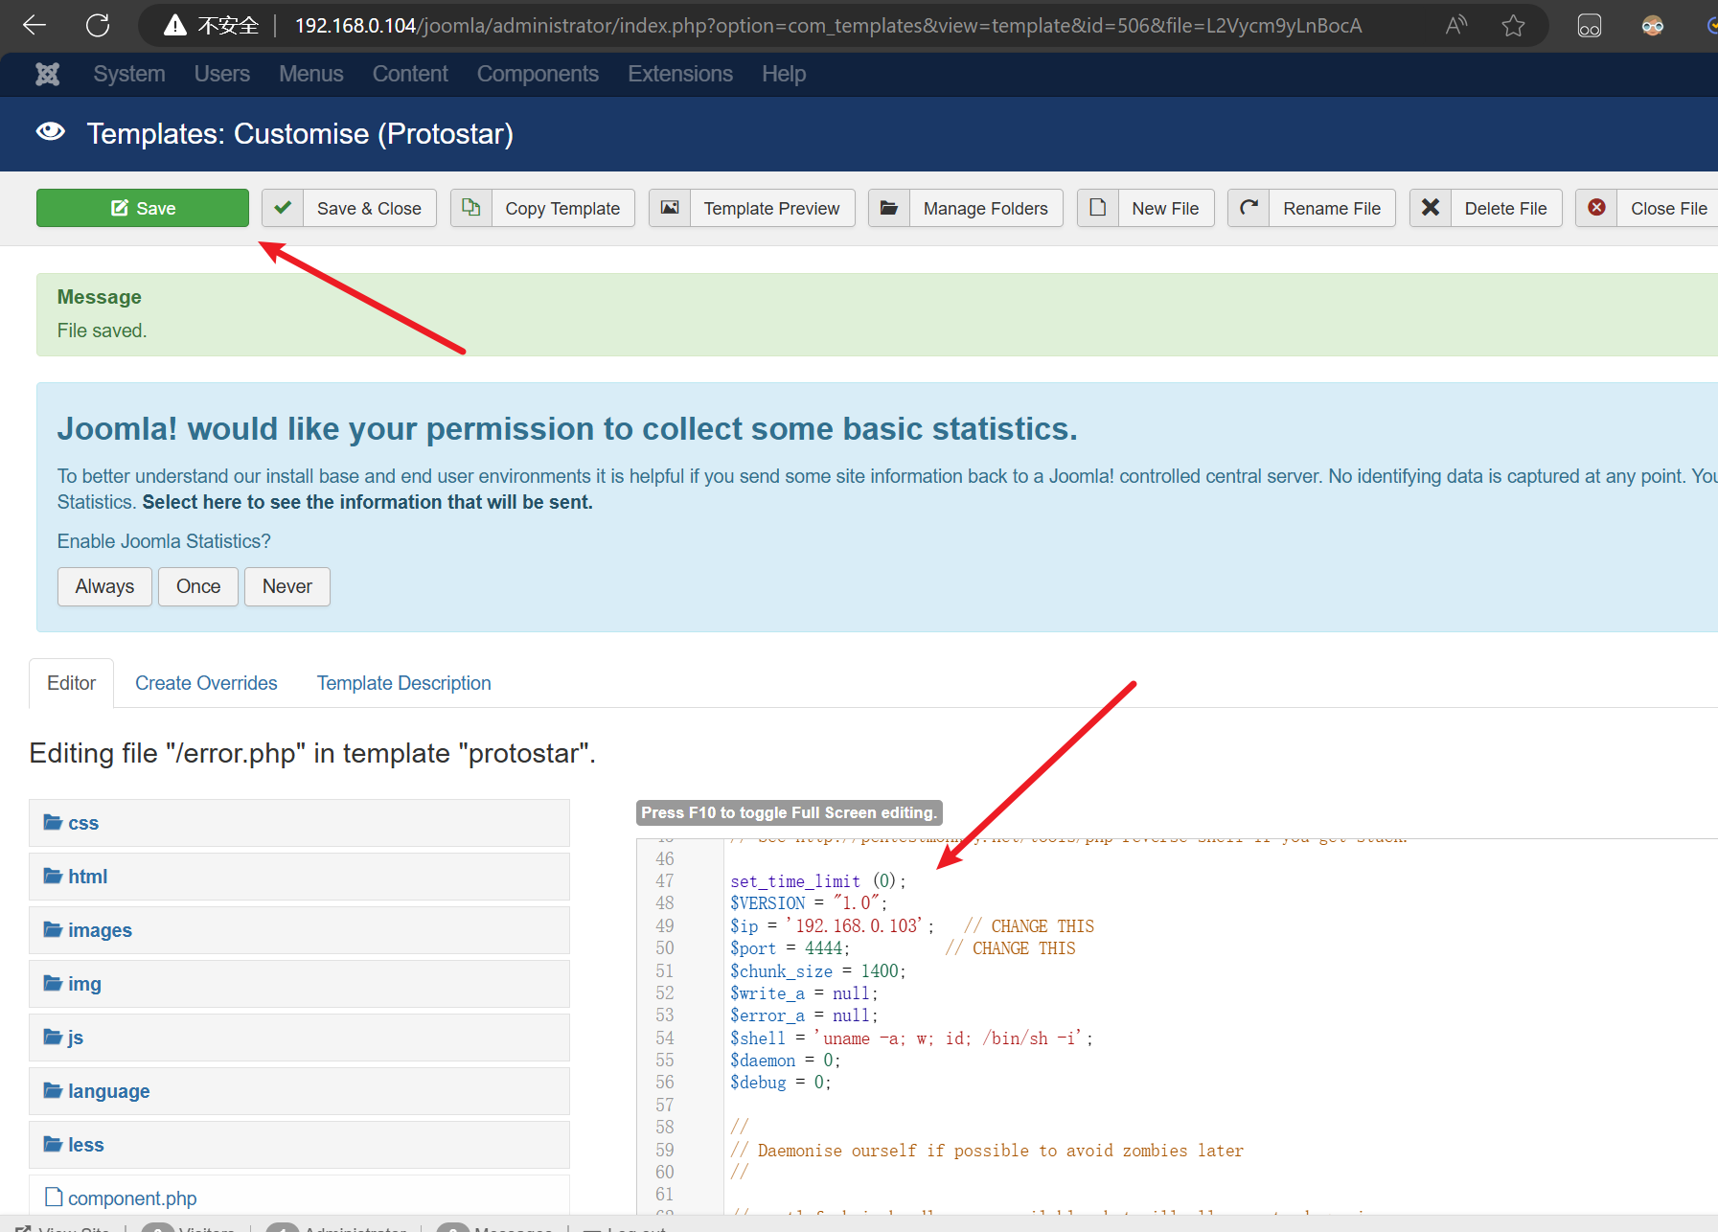Click the copy icon beside Copy Template
Screen dimensions: 1718x1232
point(471,208)
